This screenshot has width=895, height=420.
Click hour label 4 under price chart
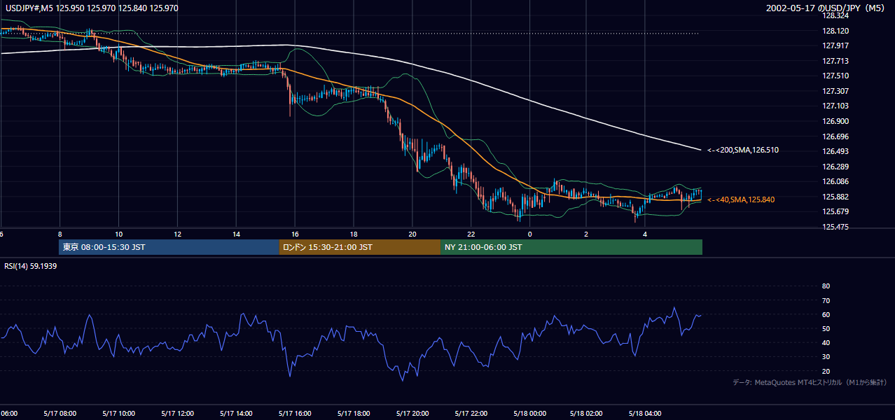pyautogui.click(x=645, y=234)
